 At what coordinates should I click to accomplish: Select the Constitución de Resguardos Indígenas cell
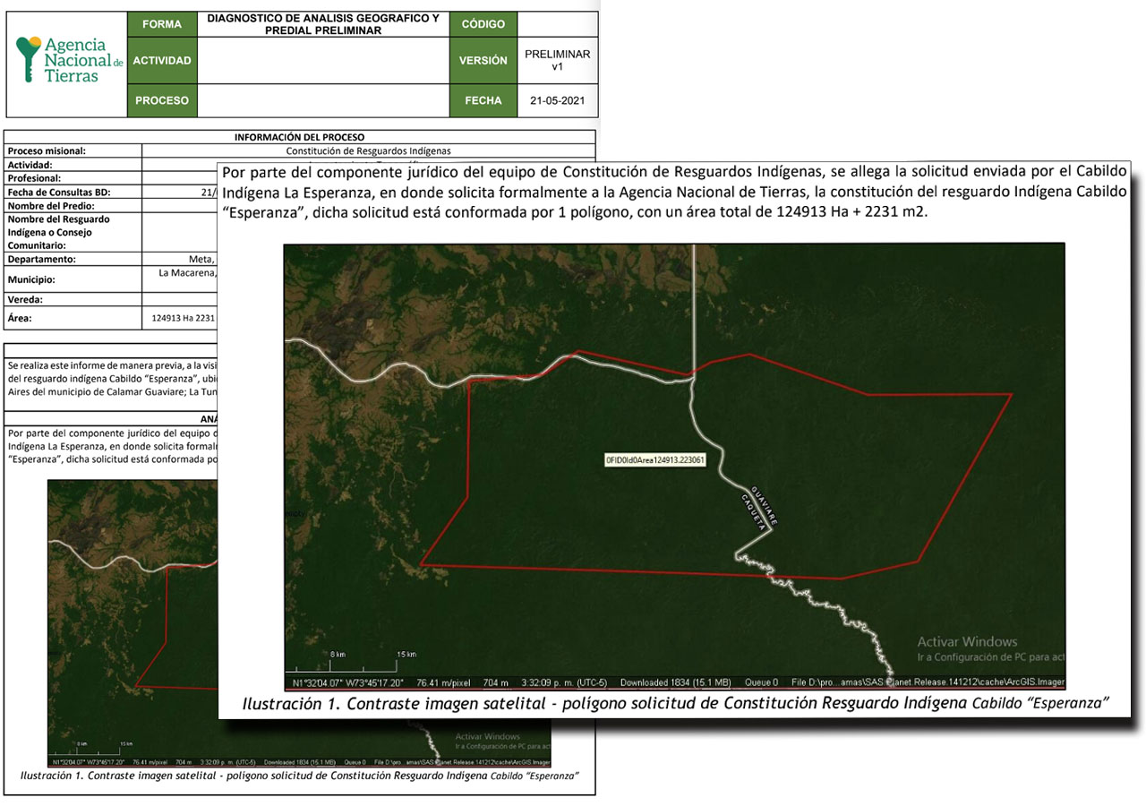coord(368,151)
